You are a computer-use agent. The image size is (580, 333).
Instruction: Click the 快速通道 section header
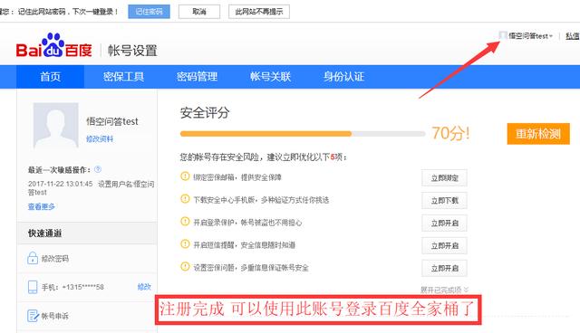coord(45,233)
